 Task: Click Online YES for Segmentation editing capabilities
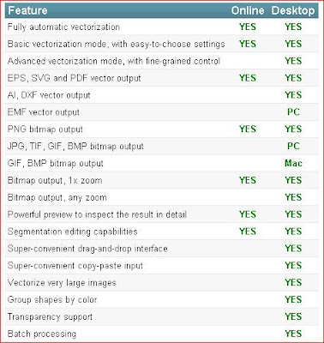[x=248, y=232]
